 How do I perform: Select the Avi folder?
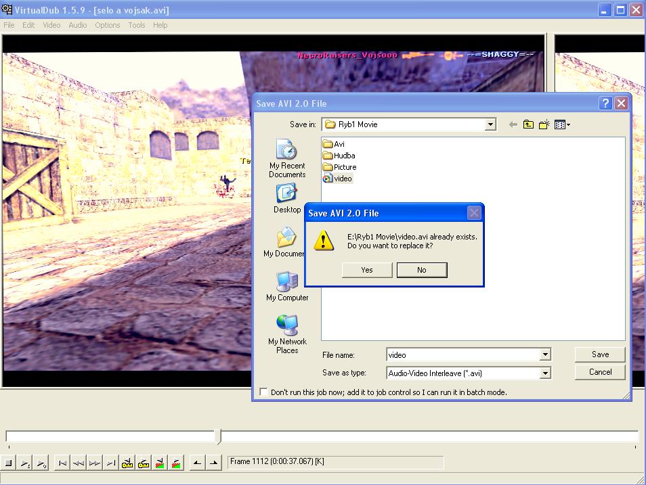tap(334, 144)
